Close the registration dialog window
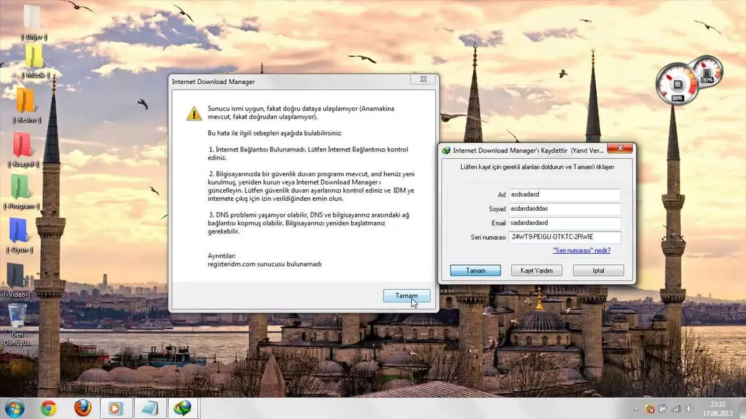746x419 pixels. (x=621, y=150)
